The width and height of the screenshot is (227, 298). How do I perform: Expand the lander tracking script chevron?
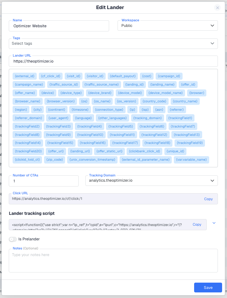tap(214, 223)
